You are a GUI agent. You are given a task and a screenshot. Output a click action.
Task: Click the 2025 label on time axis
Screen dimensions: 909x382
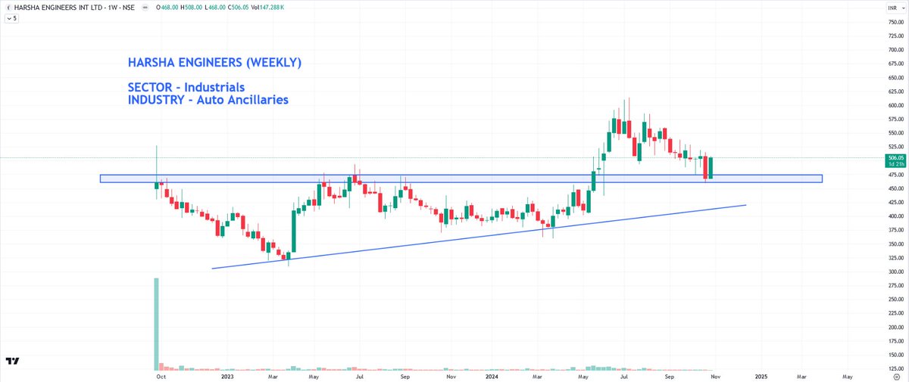(x=761, y=375)
